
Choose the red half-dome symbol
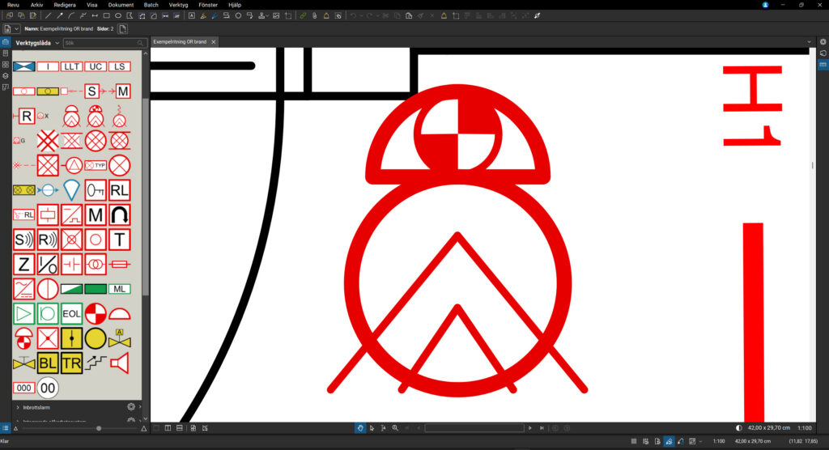(120, 314)
